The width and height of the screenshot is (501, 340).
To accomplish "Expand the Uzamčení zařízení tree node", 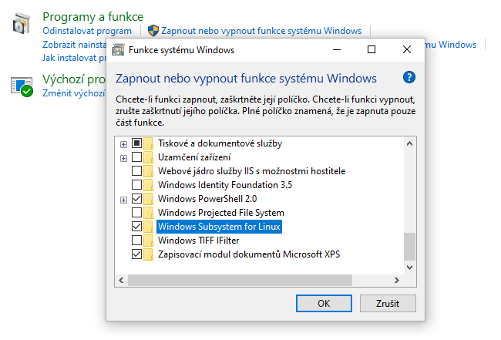I will [123, 157].
